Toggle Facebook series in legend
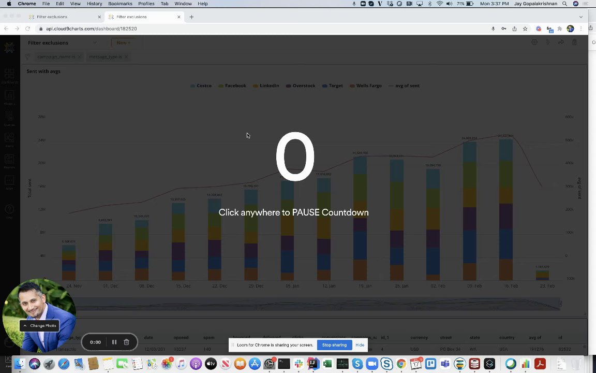 (x=232, y=85)
